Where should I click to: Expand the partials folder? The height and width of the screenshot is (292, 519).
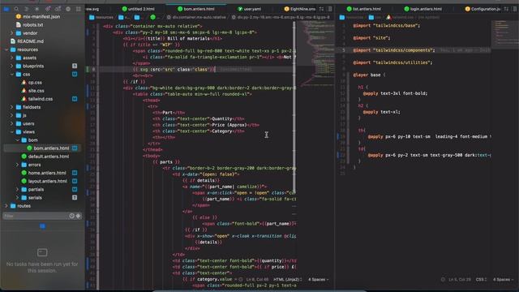tap(18, 189)
